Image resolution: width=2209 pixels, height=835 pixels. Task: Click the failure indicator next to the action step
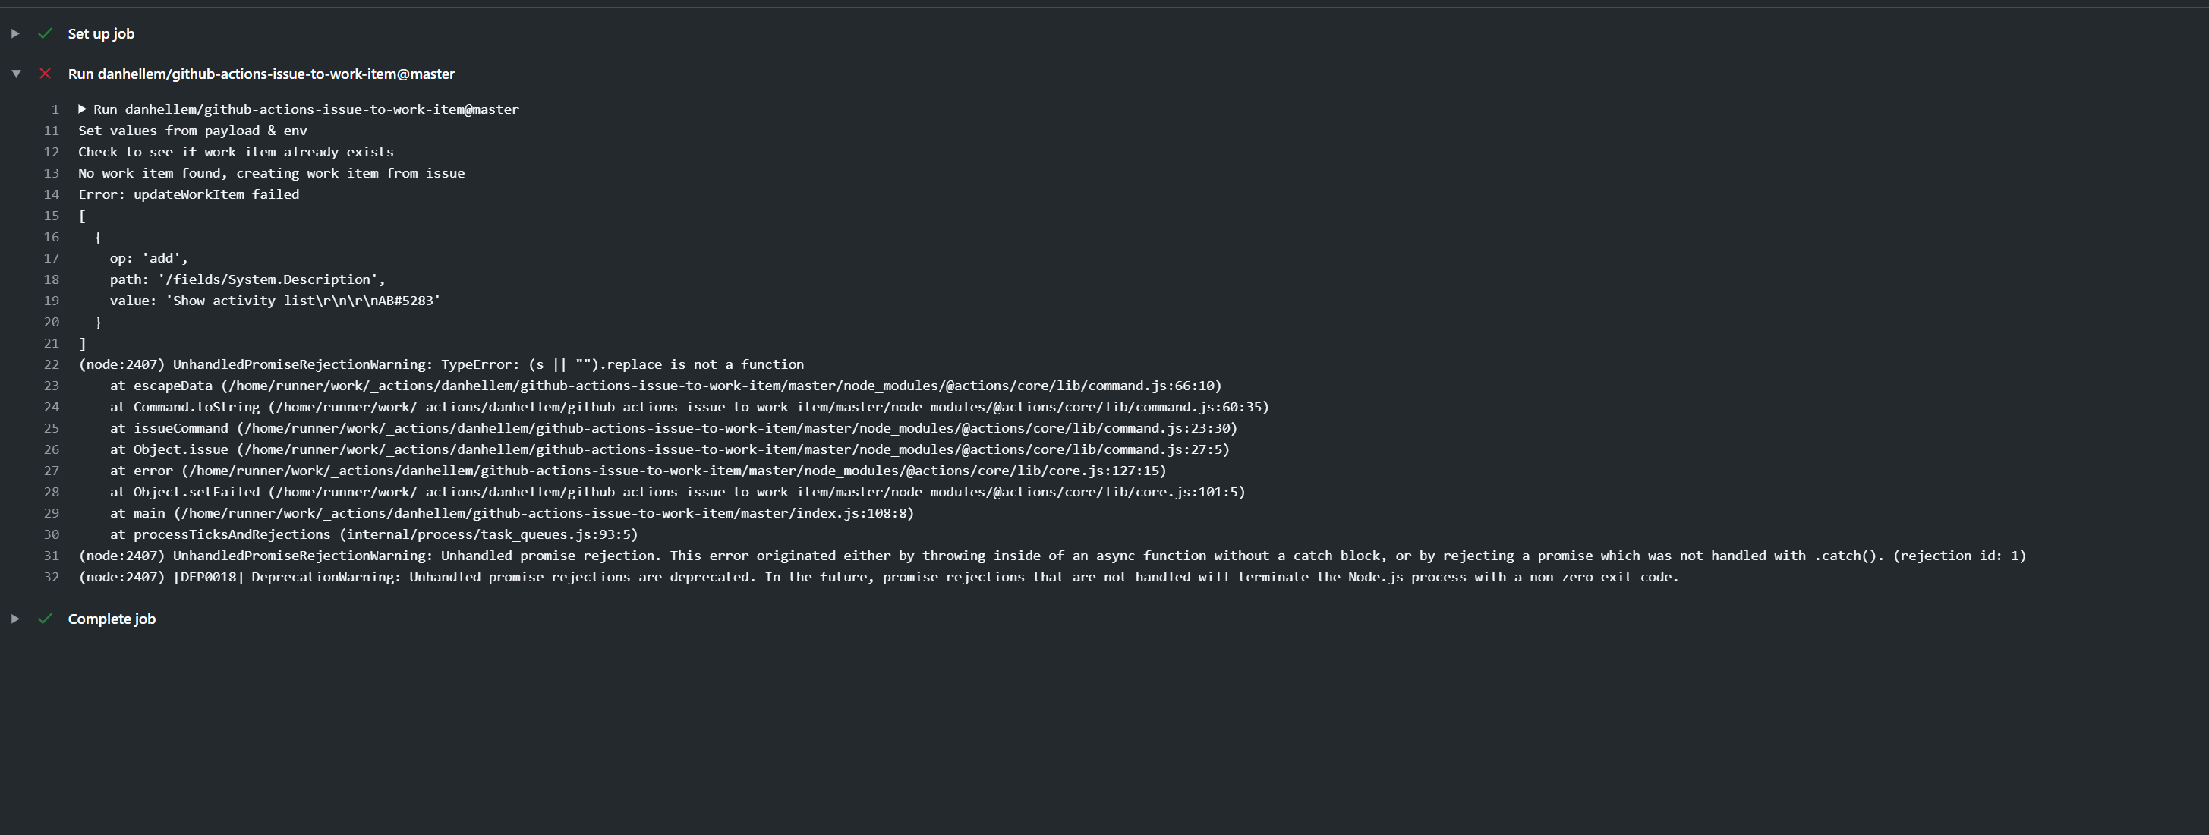(46, 74)
